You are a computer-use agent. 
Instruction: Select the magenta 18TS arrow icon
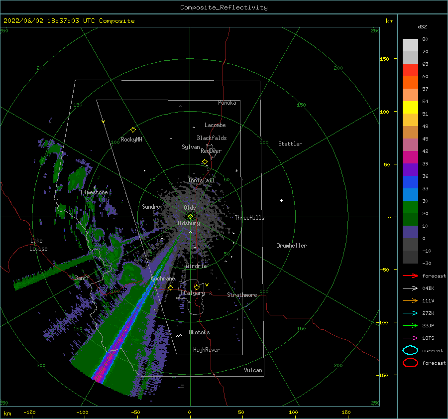coord(410,338)
